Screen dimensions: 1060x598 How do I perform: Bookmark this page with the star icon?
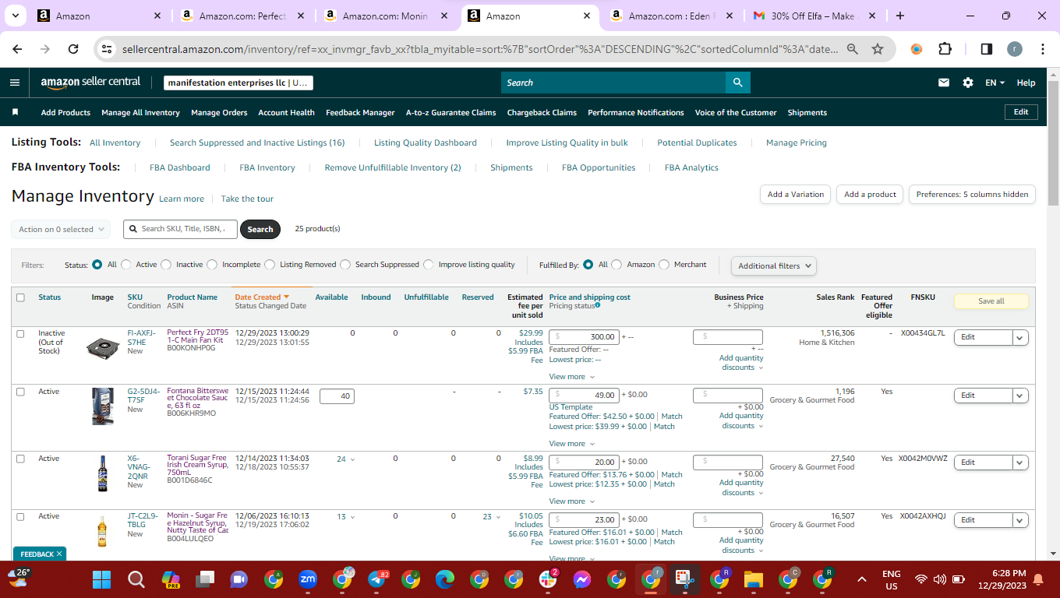(x=878, y=49)
